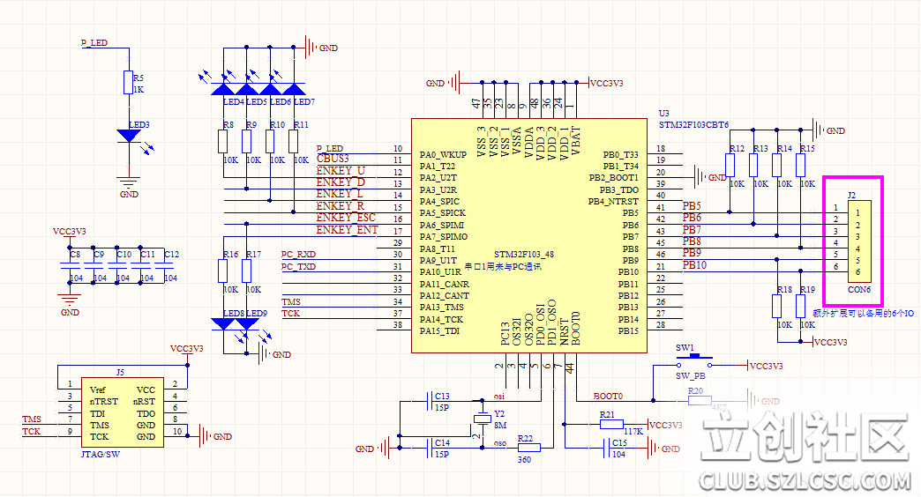Click the SW1 push button symbol
The image size is (921, 497).
click(700, 360)
